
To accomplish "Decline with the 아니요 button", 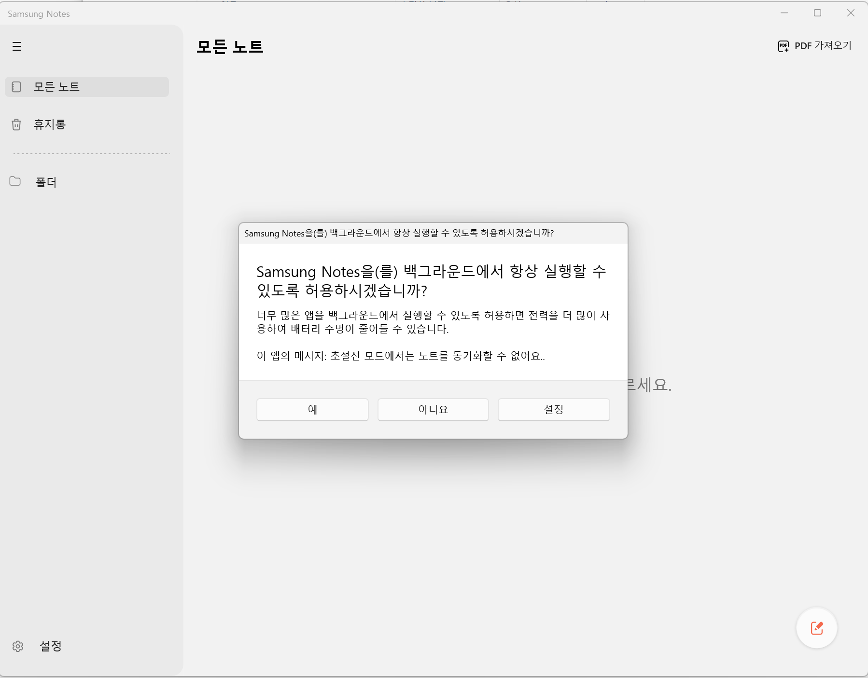I will tap(433, 410).
